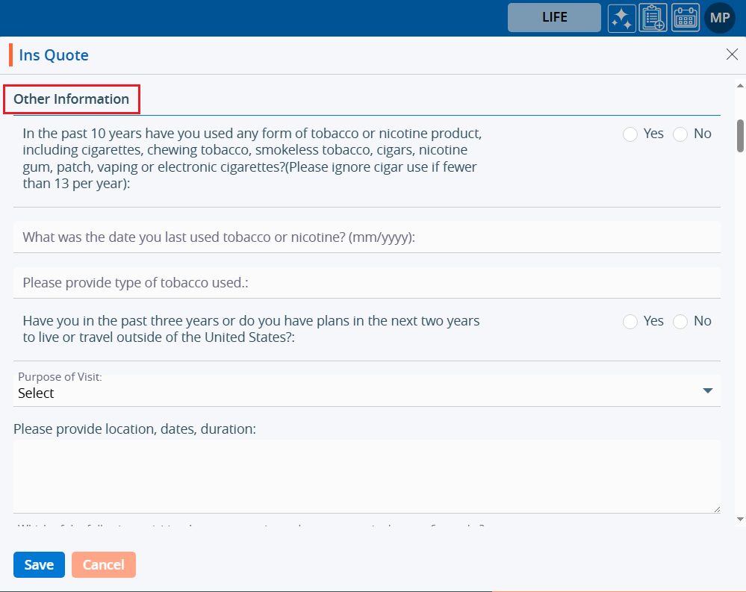The height and width of the screenshot is (592, 746).
Task: Open the clipboard add-task icon
Action: pos(653,18)
